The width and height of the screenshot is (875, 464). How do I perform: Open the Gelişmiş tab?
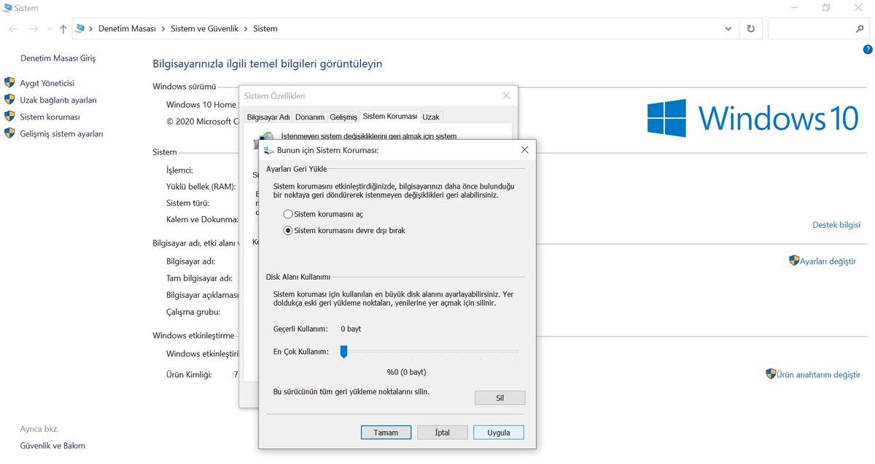click(343, 117)
